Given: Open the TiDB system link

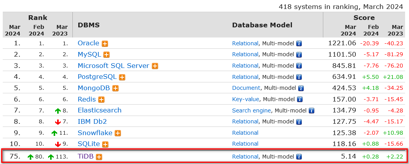Looking at the screenshot, I should 86,157.
